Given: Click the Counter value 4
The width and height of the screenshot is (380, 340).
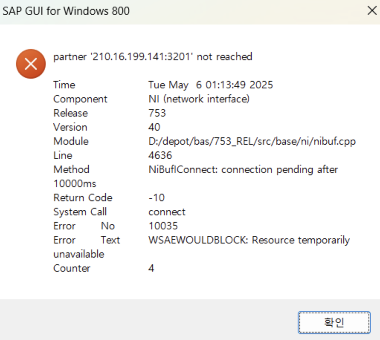Looking at the screenshot, I should click(151, 268).
